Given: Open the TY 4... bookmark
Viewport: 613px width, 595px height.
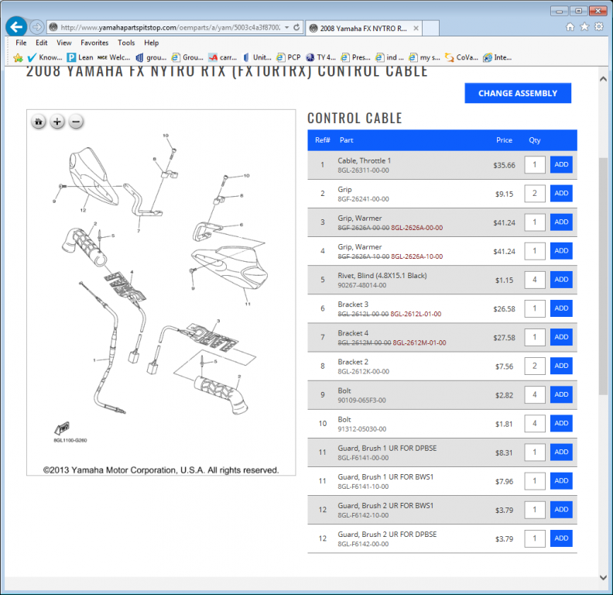Looking at the screenshot, I should click(x=321, y=57).
